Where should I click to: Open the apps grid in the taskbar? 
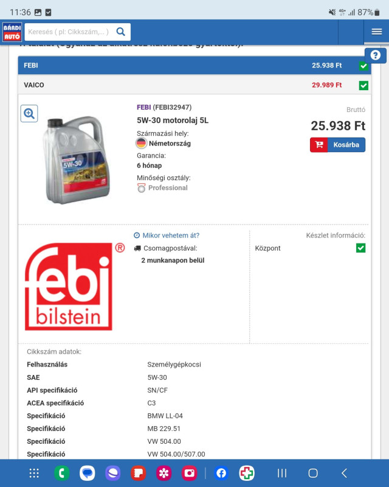[x=34, y=474]
